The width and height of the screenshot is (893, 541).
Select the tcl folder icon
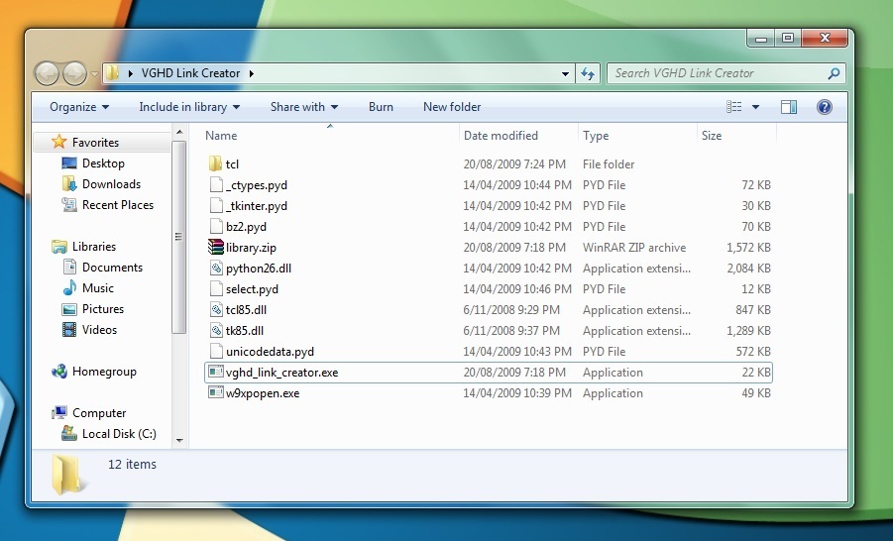(216, 164)
